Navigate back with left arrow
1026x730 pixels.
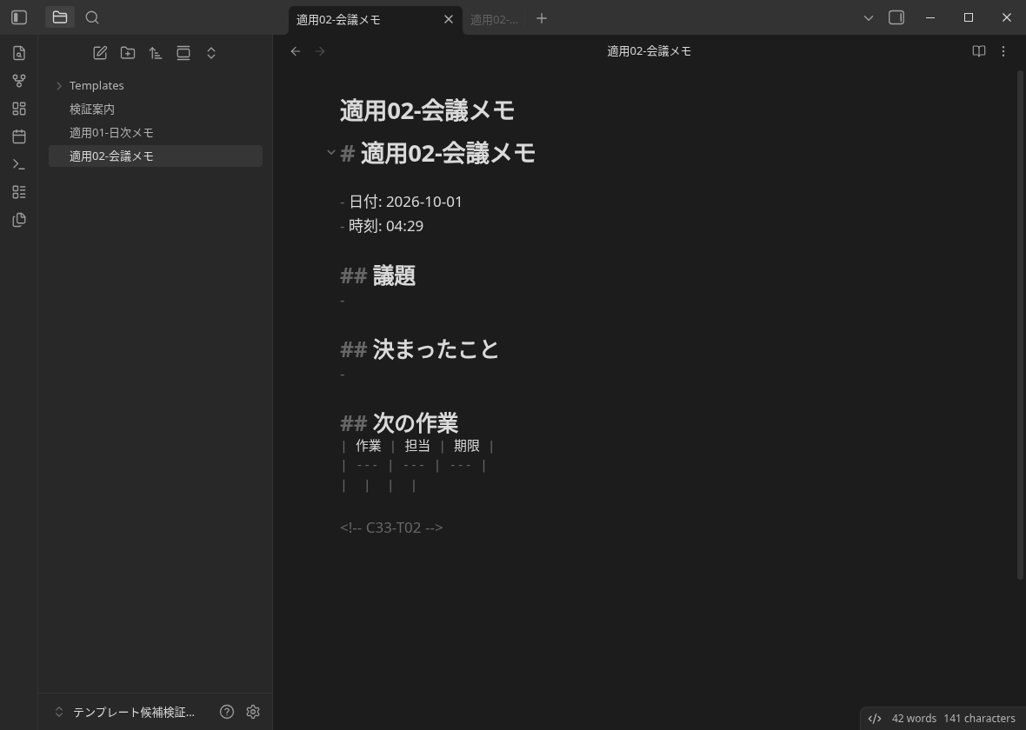295,51
